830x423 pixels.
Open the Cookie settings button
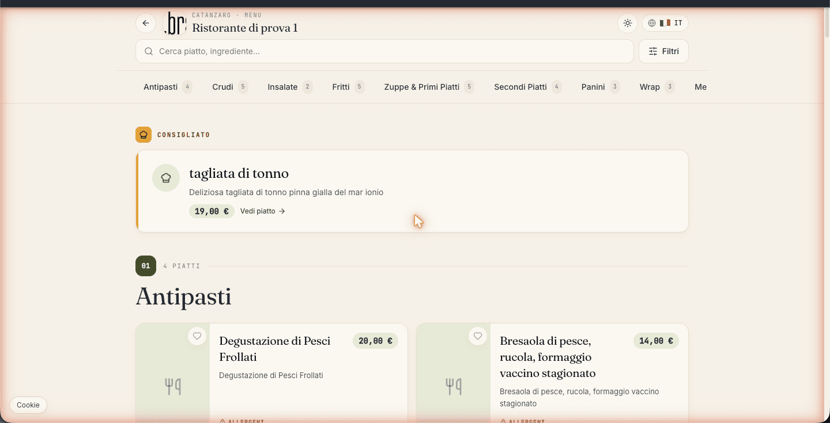[x=28, y=405]
